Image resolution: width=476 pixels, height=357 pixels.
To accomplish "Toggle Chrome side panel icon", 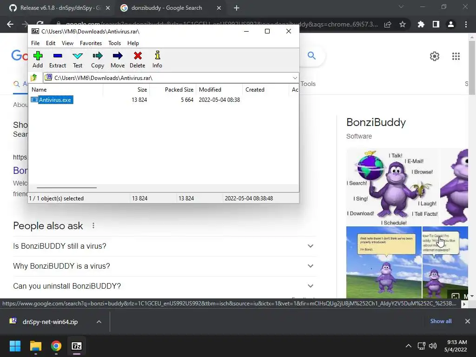I will click(436, 24).
